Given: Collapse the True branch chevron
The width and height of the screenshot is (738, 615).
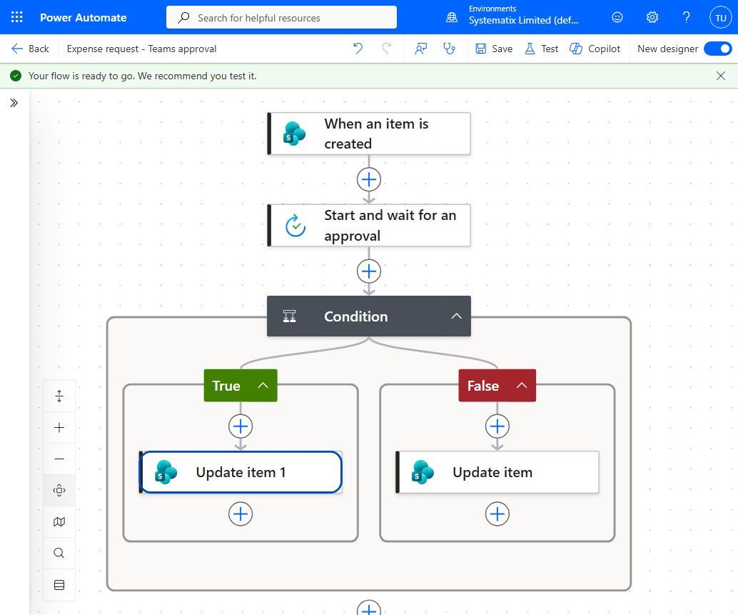Looking at the screenshot, I should (x=263, y=385).
